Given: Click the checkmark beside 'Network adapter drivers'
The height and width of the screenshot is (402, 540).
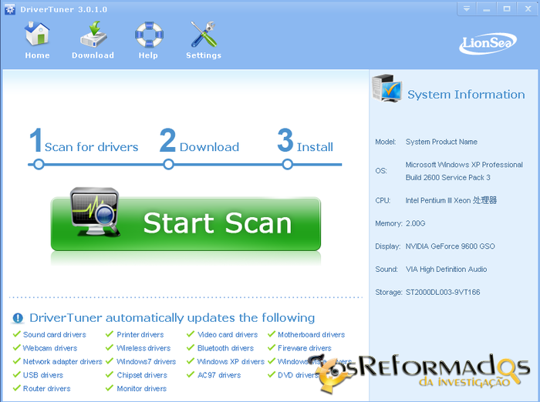Looking at the screenshot, I should pyautogui.click(x=16, y=360).
